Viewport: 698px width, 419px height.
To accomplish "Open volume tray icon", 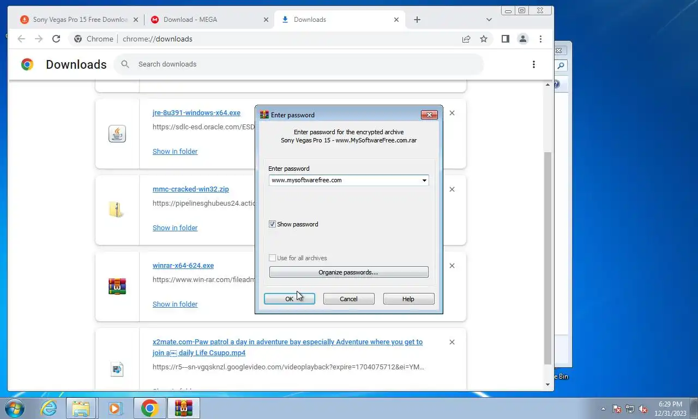I will [x=643, y=409].
